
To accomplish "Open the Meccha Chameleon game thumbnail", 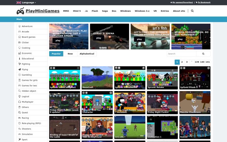I will tap(195, 103).
